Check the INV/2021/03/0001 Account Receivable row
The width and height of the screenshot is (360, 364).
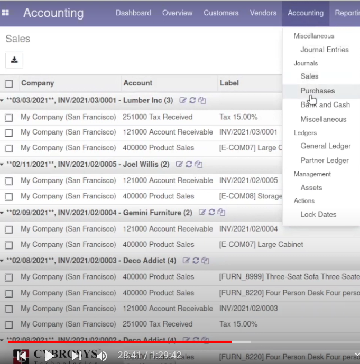pos(9,132)
